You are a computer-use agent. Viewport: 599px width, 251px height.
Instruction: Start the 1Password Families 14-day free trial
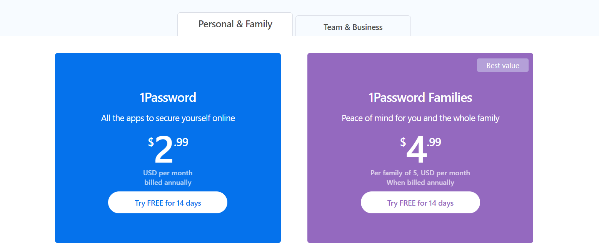pyautogui.click(x=420, y=203)
